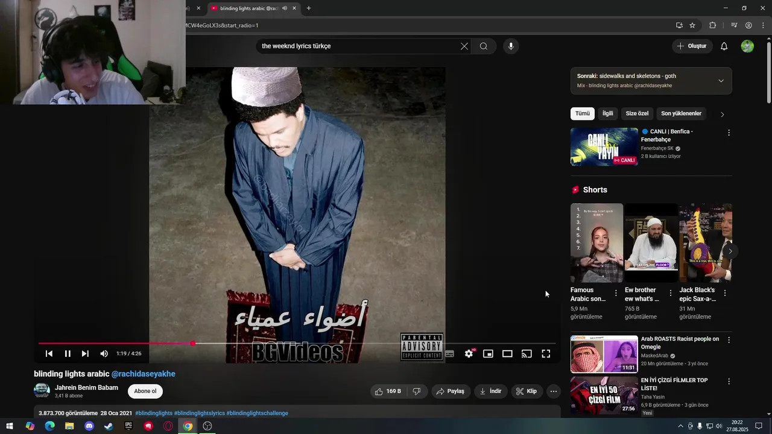The image size is (772, 434).
Task: Install the app from the address bar
Action: pos(679,25)
